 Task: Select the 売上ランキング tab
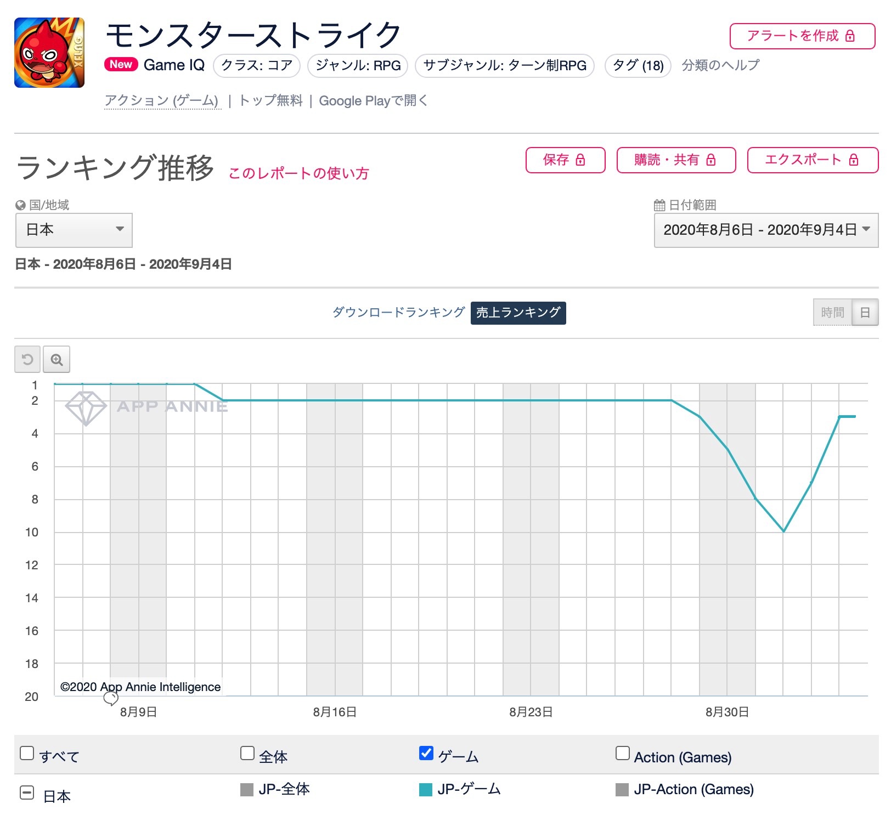pos(518,313)
